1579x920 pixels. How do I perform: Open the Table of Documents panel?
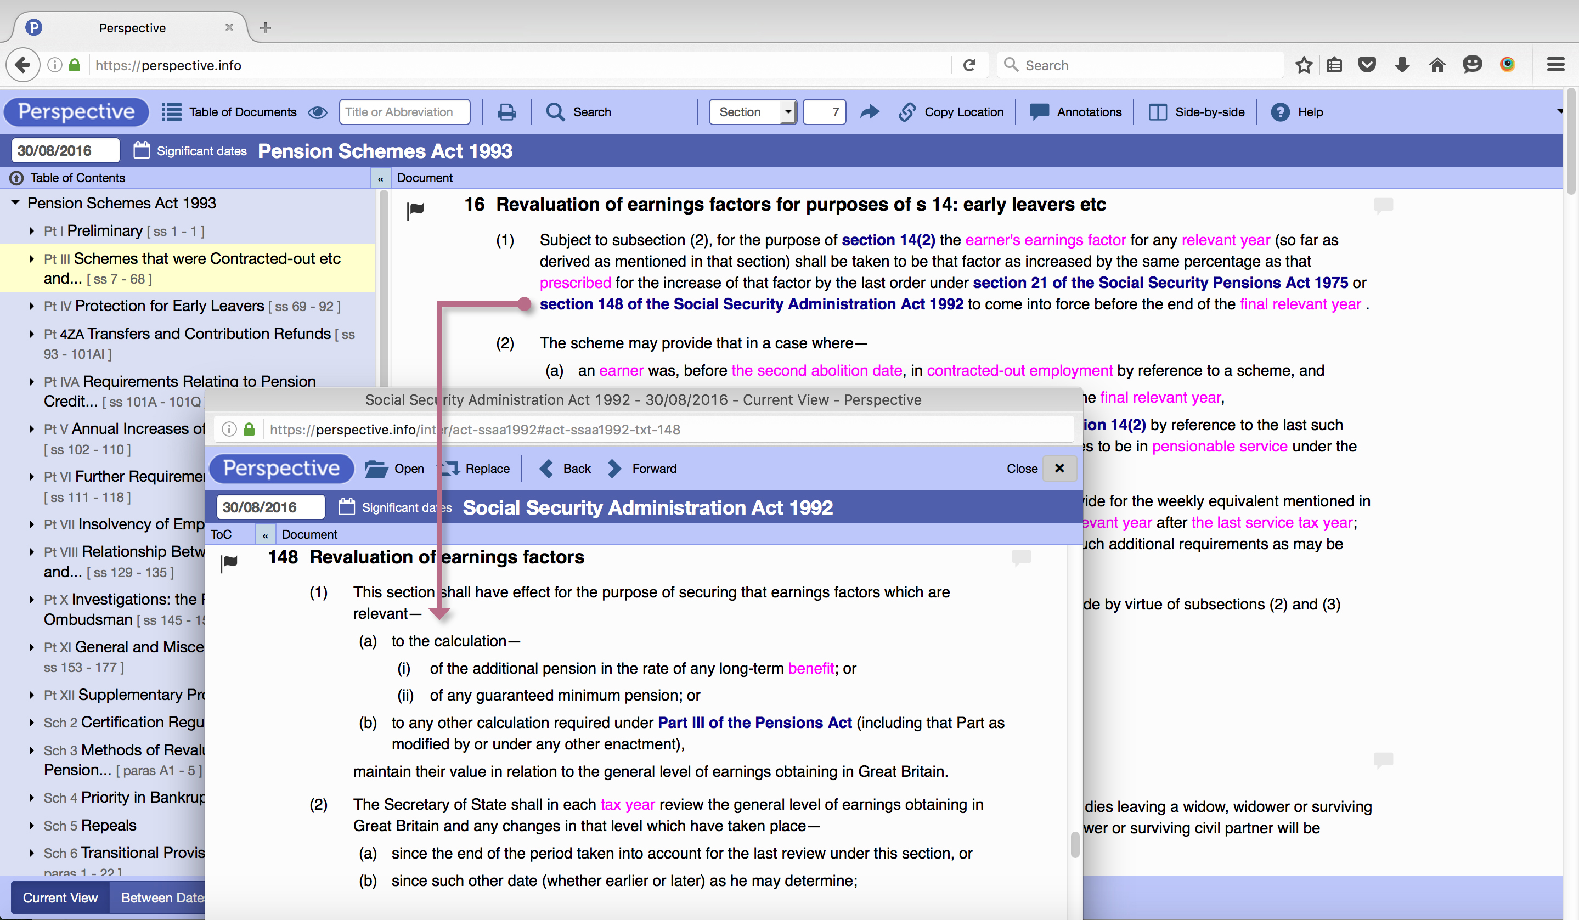pos(228,111)
